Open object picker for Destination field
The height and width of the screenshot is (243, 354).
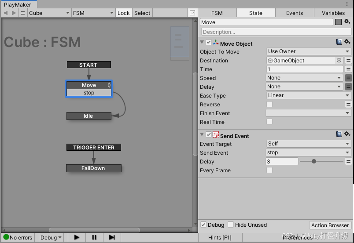(x=339, y=60)
